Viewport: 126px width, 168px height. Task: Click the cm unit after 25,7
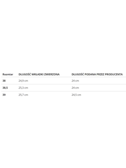pyautogui.click(x=26, y=95)
